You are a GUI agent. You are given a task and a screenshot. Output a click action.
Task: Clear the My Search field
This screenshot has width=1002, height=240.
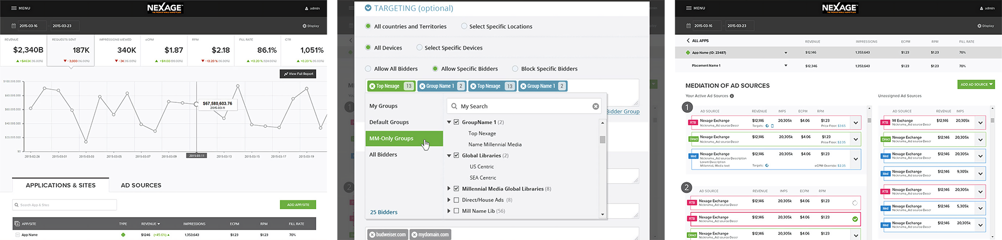(595, 106)
